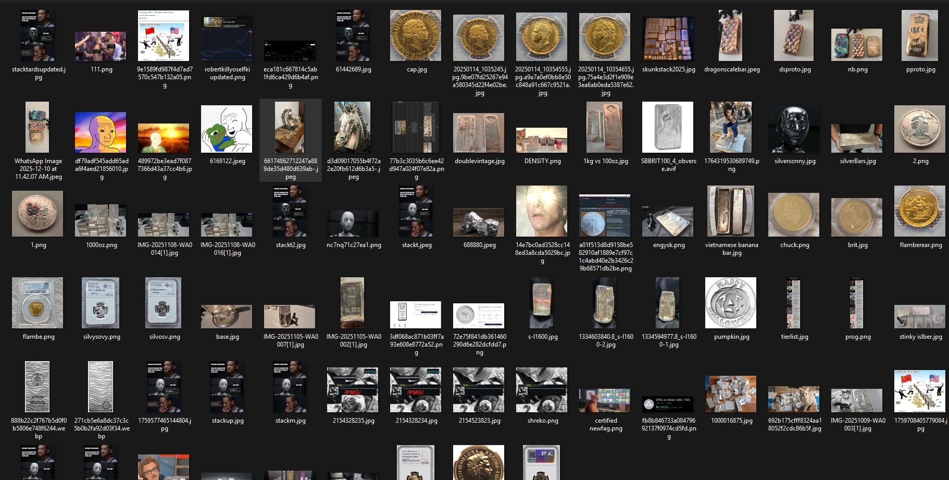Click the silvysovy.png thumbnail
The height and width of the screenshot is (480, 949).
101,303
